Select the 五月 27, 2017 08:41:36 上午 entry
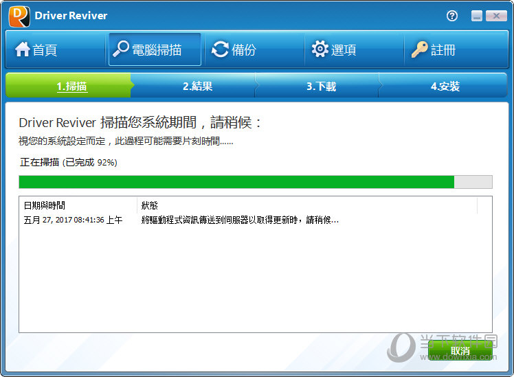The height and width of the screenshot is (377, 514). tap(73, 220)
